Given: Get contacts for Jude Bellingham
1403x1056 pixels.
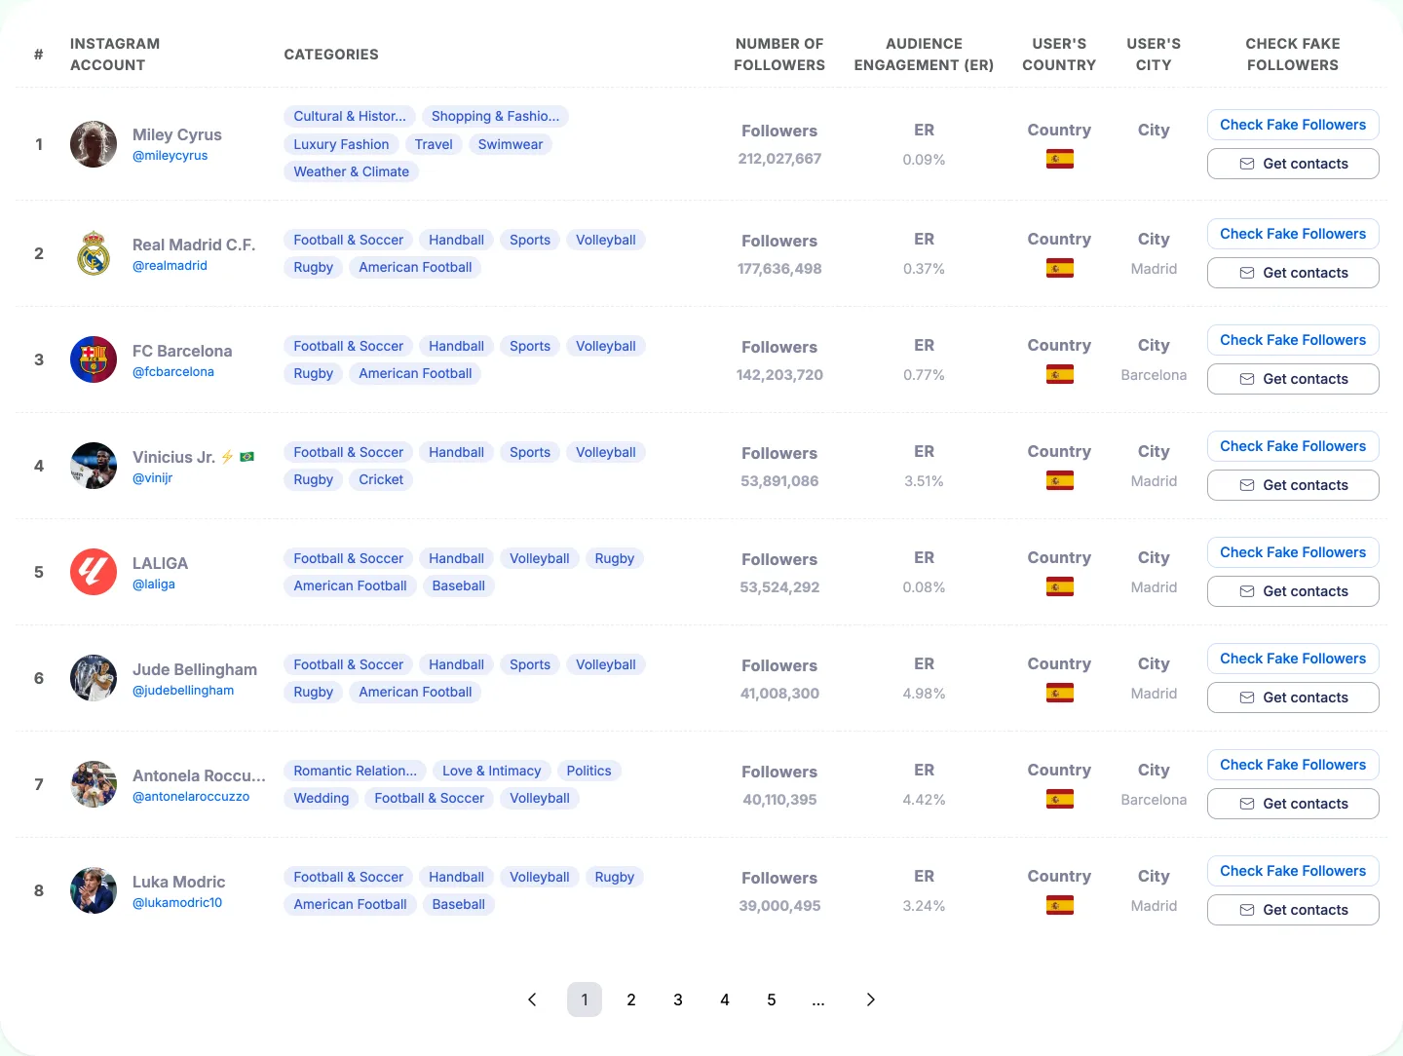Looking at the screenshot, I should click(x=1293, y=698).
